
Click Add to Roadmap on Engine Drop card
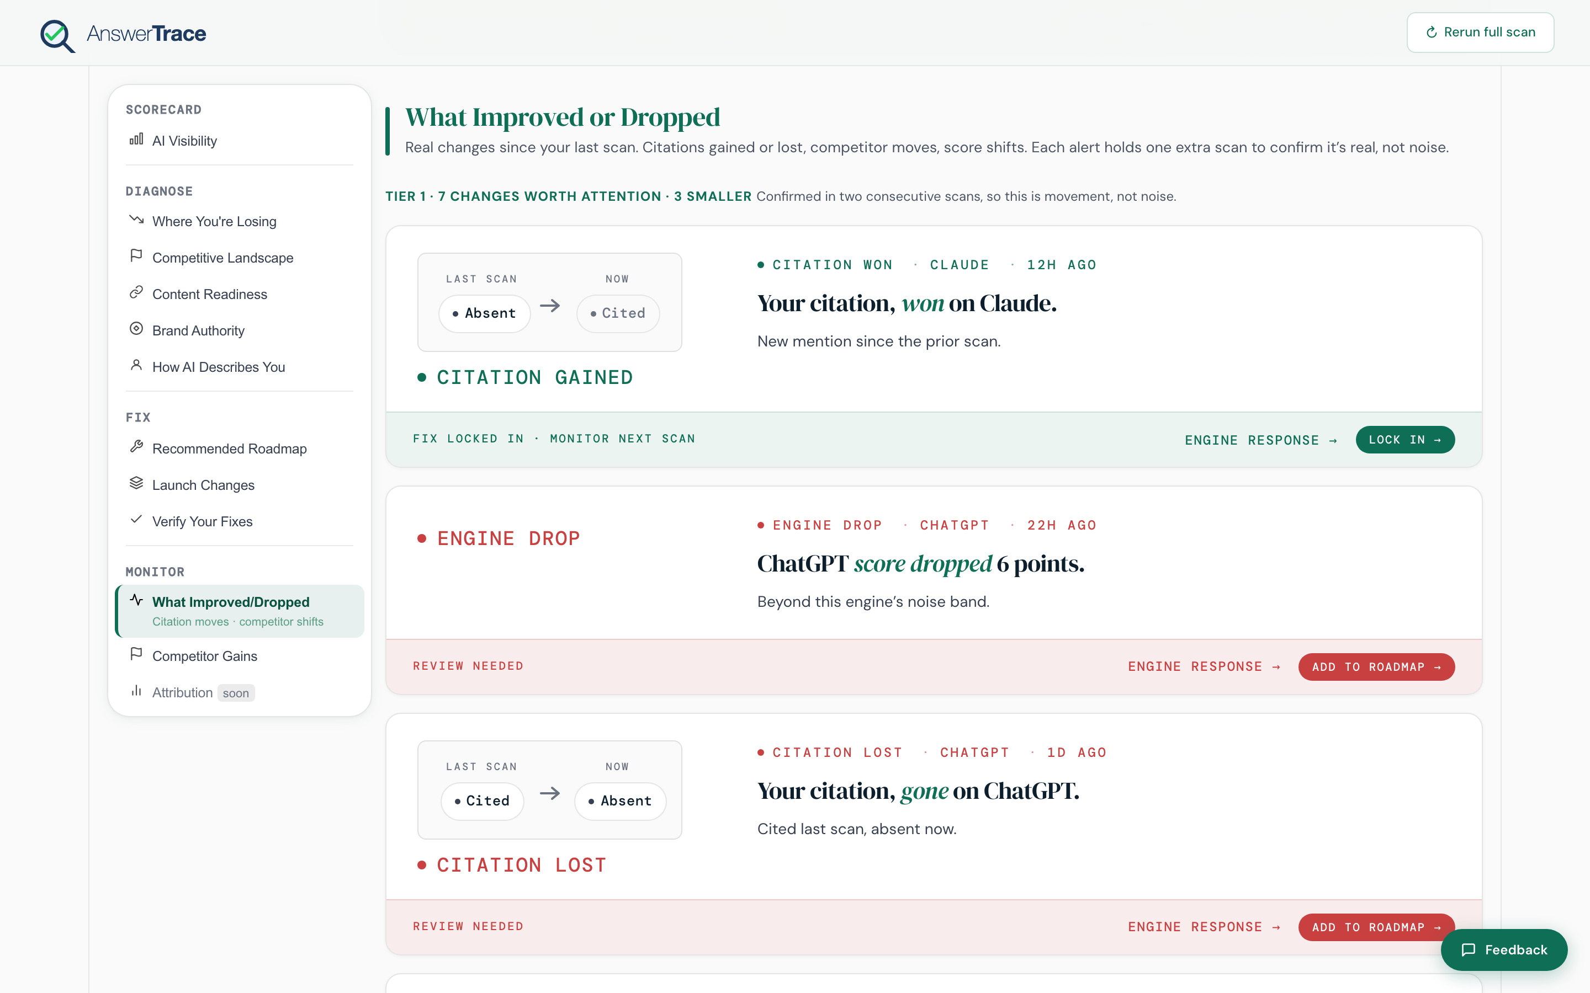(1376, 666)
